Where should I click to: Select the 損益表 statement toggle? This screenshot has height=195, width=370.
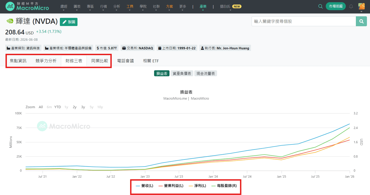pyautogui.click(x=162, y=73)
